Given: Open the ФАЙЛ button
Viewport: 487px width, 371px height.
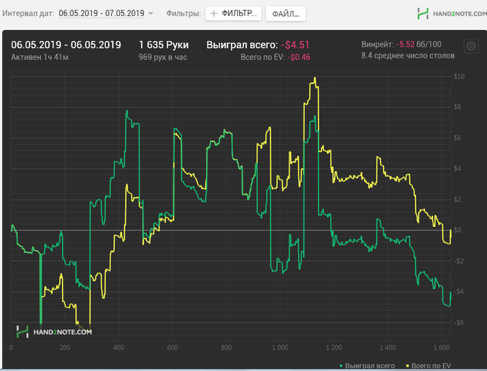Looking at the screenshot, I should click(285, 14).
